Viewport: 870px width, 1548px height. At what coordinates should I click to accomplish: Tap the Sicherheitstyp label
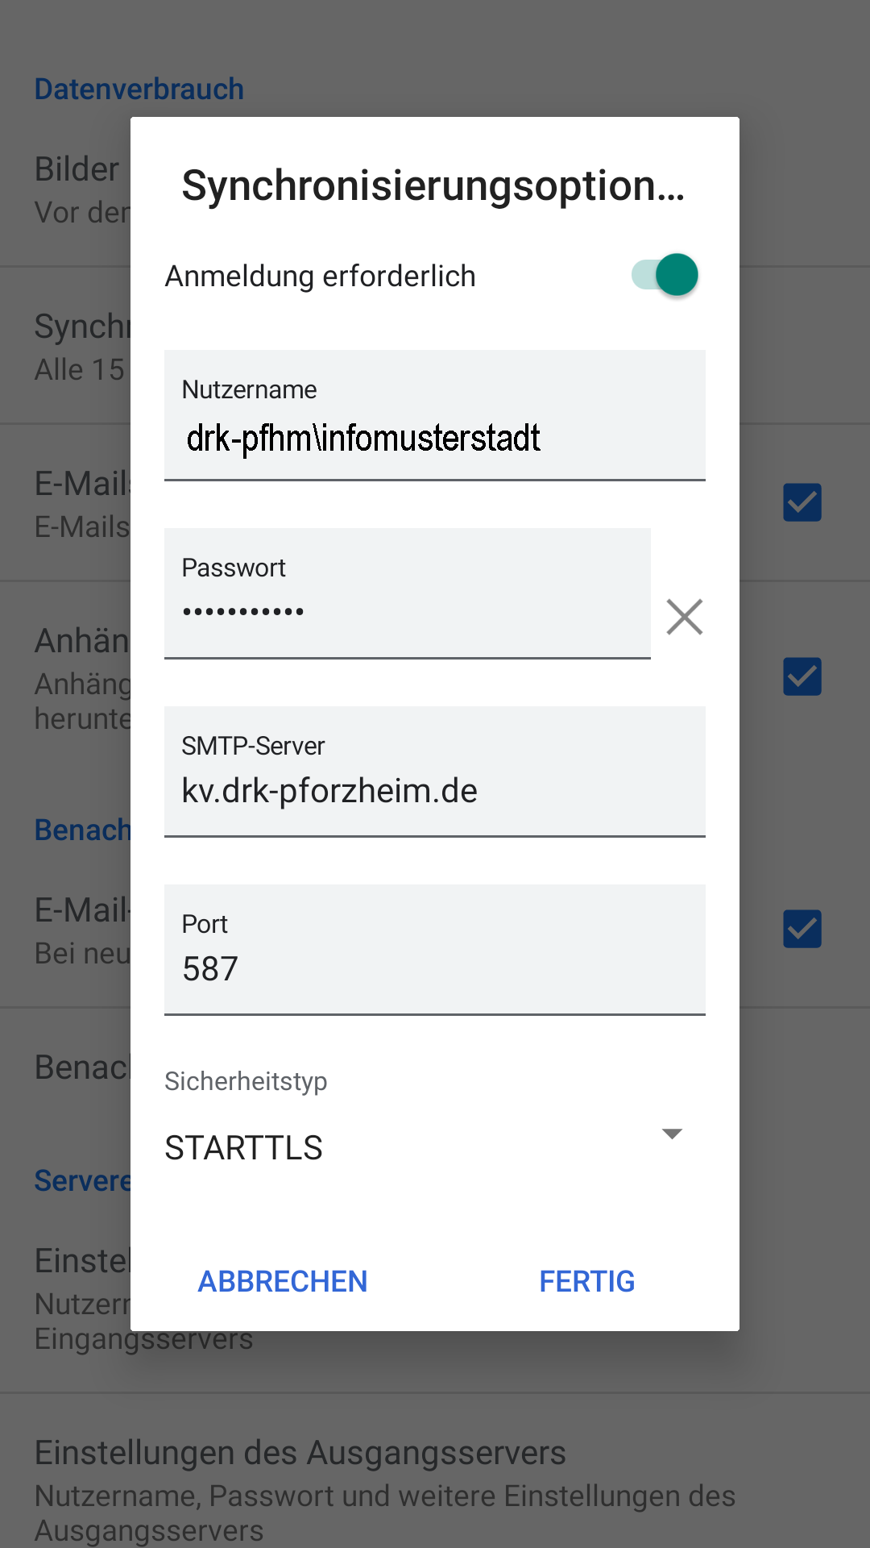pos(246,1081)
